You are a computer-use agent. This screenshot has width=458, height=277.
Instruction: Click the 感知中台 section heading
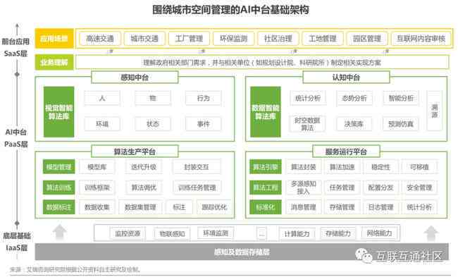click(x=135, y=78)
